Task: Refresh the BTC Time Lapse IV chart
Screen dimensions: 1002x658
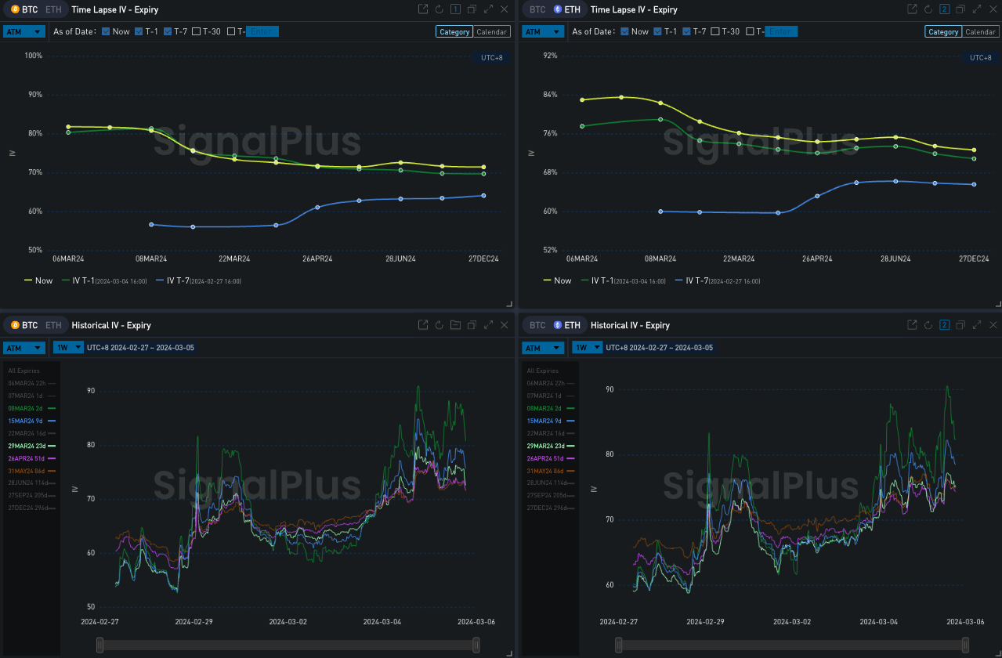Action: click(x=440, y=9)
